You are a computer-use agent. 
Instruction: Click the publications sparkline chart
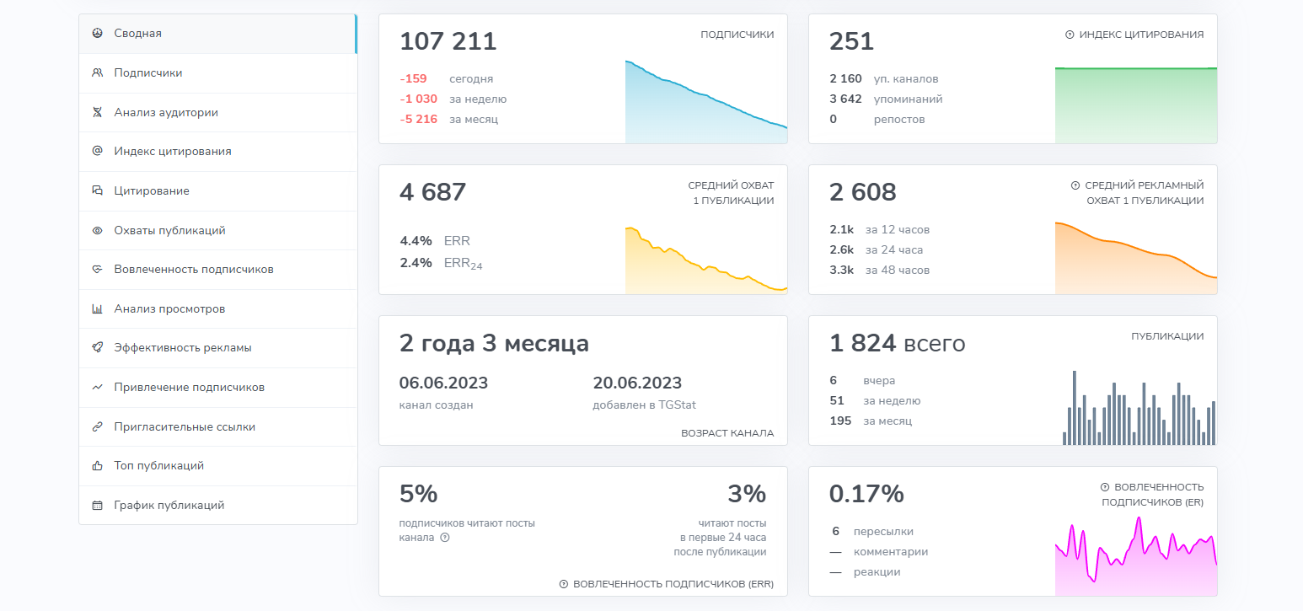click(1138, 407)
